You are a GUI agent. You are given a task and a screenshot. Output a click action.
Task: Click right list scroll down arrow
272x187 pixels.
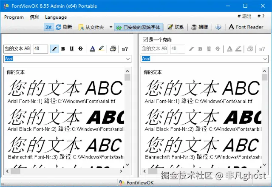coord(264,165)
